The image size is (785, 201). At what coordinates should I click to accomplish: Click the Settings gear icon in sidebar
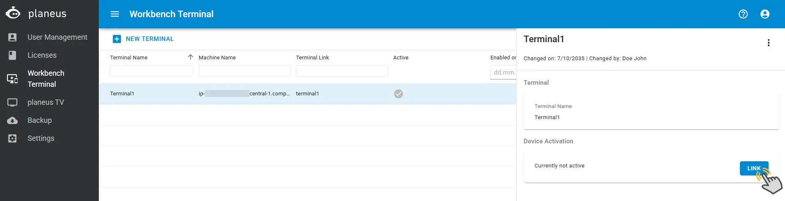point(12,138)
